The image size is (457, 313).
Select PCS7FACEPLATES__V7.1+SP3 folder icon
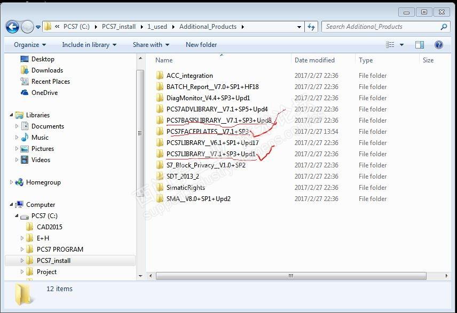pos(160,132)
